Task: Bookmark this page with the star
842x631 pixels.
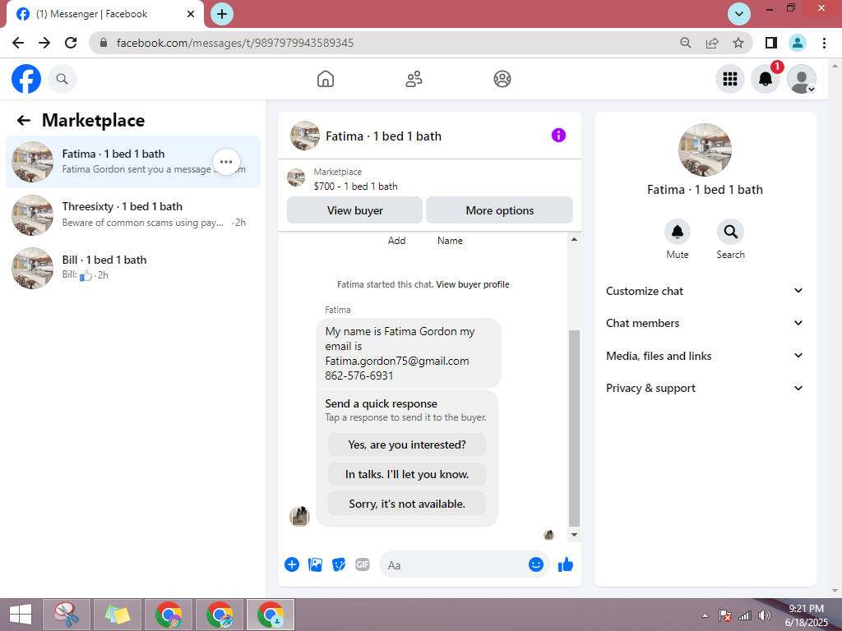Action: (x=738, y=43)
